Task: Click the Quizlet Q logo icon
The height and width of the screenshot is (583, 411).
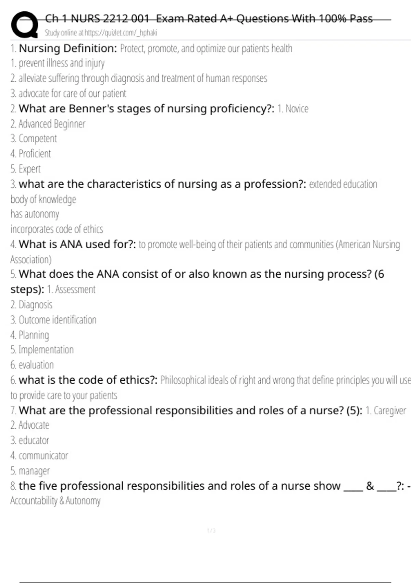Action: 25,24
